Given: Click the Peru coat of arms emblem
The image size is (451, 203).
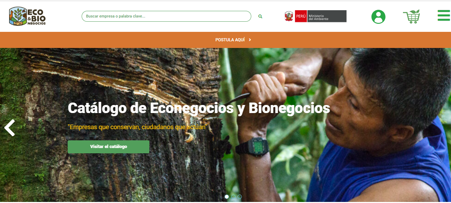Looking at the screenshot, I should (x=289, y=16).
